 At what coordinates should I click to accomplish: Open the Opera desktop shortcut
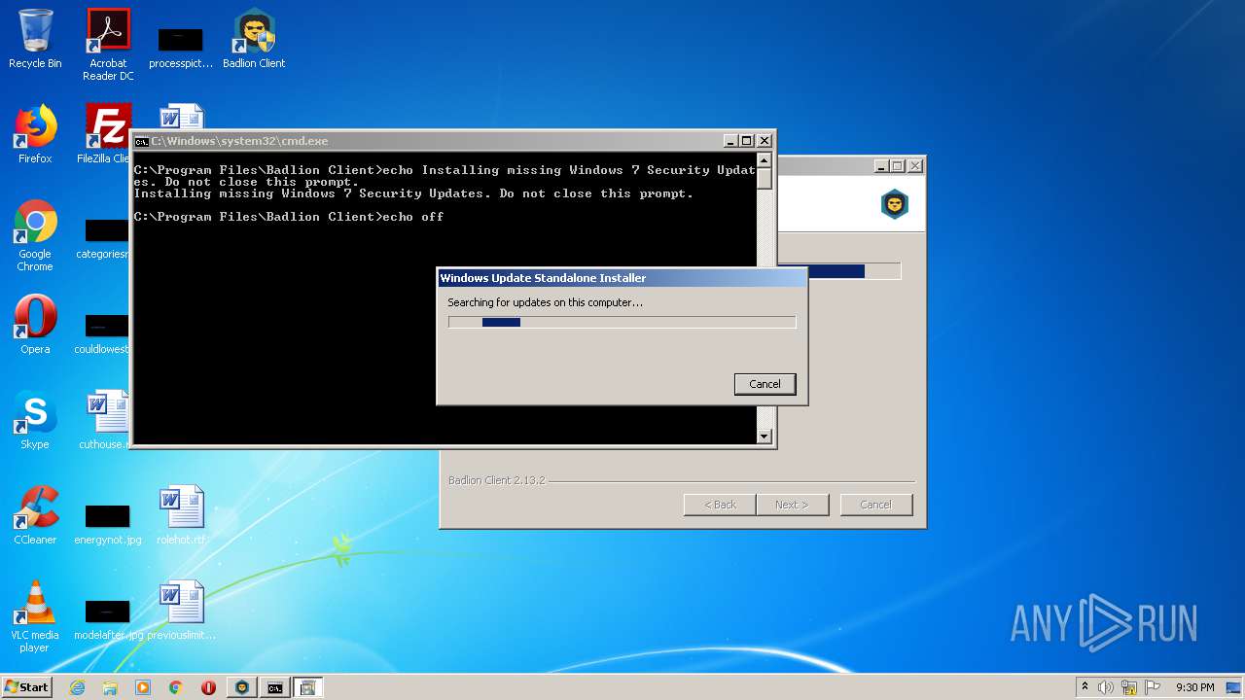pos(35,325)
